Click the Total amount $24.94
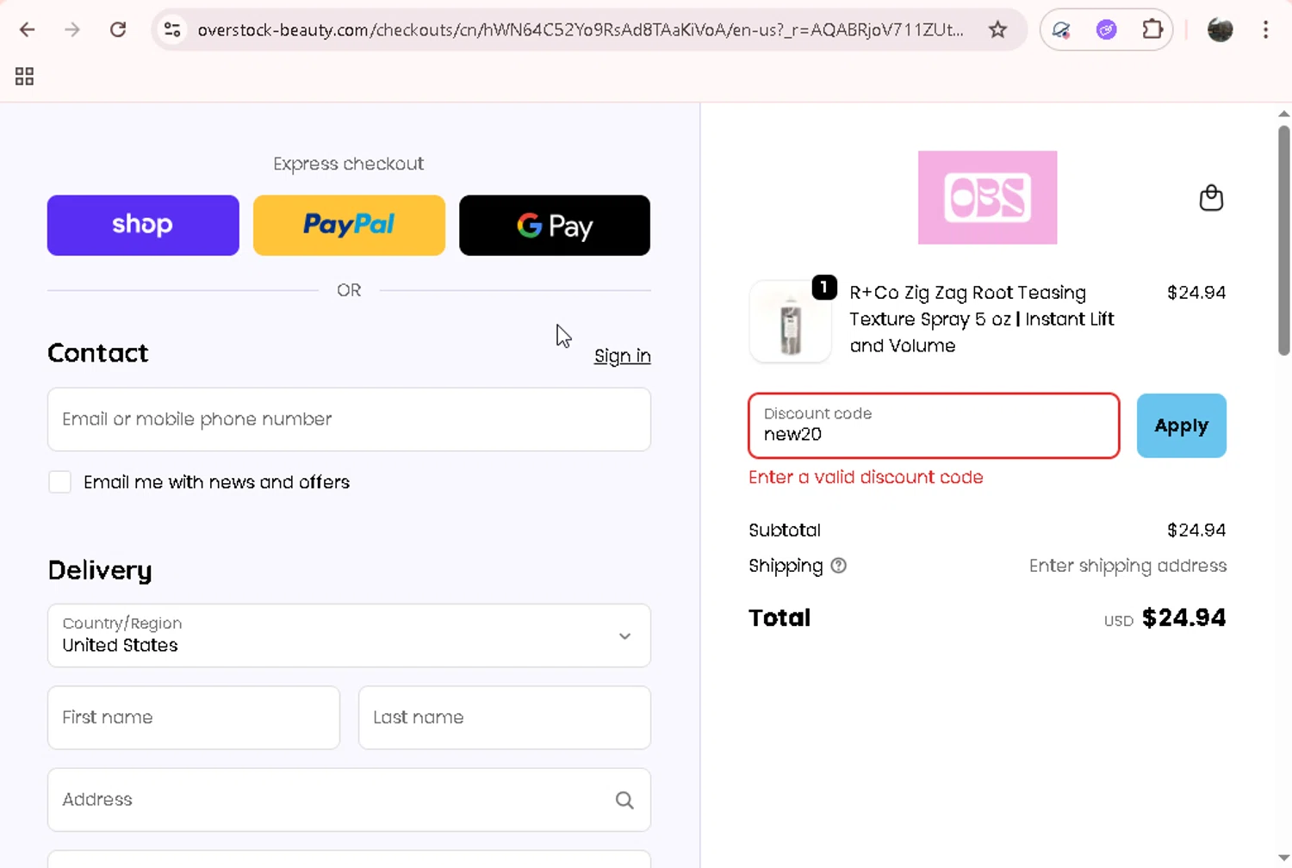Viewport: 1292px width, 868px height. pos(1183,617)
